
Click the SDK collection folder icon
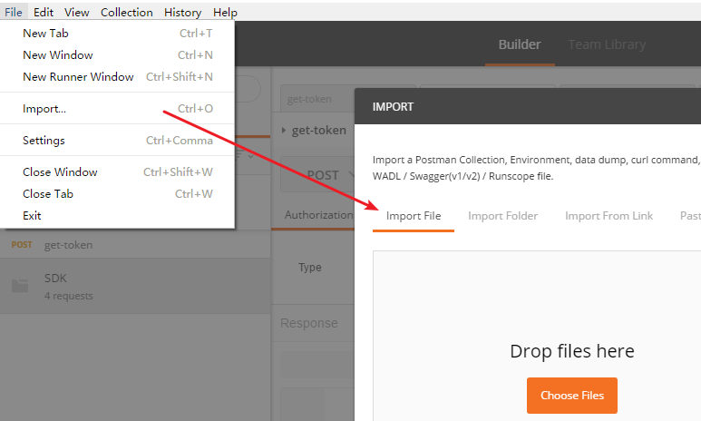pyautogui.click(x=20, y=286)
